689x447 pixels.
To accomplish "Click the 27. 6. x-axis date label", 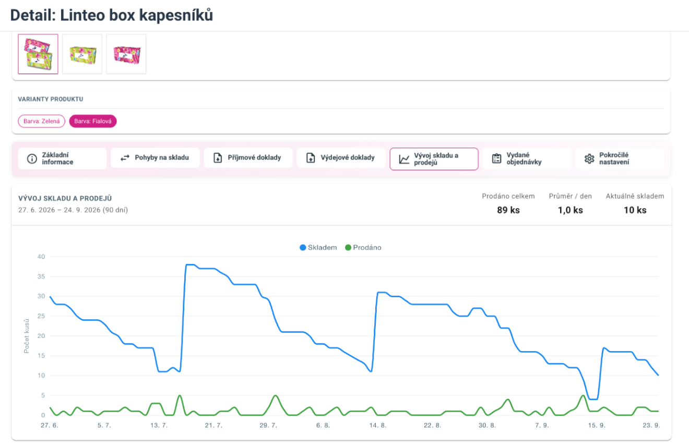I will [50, 426].
